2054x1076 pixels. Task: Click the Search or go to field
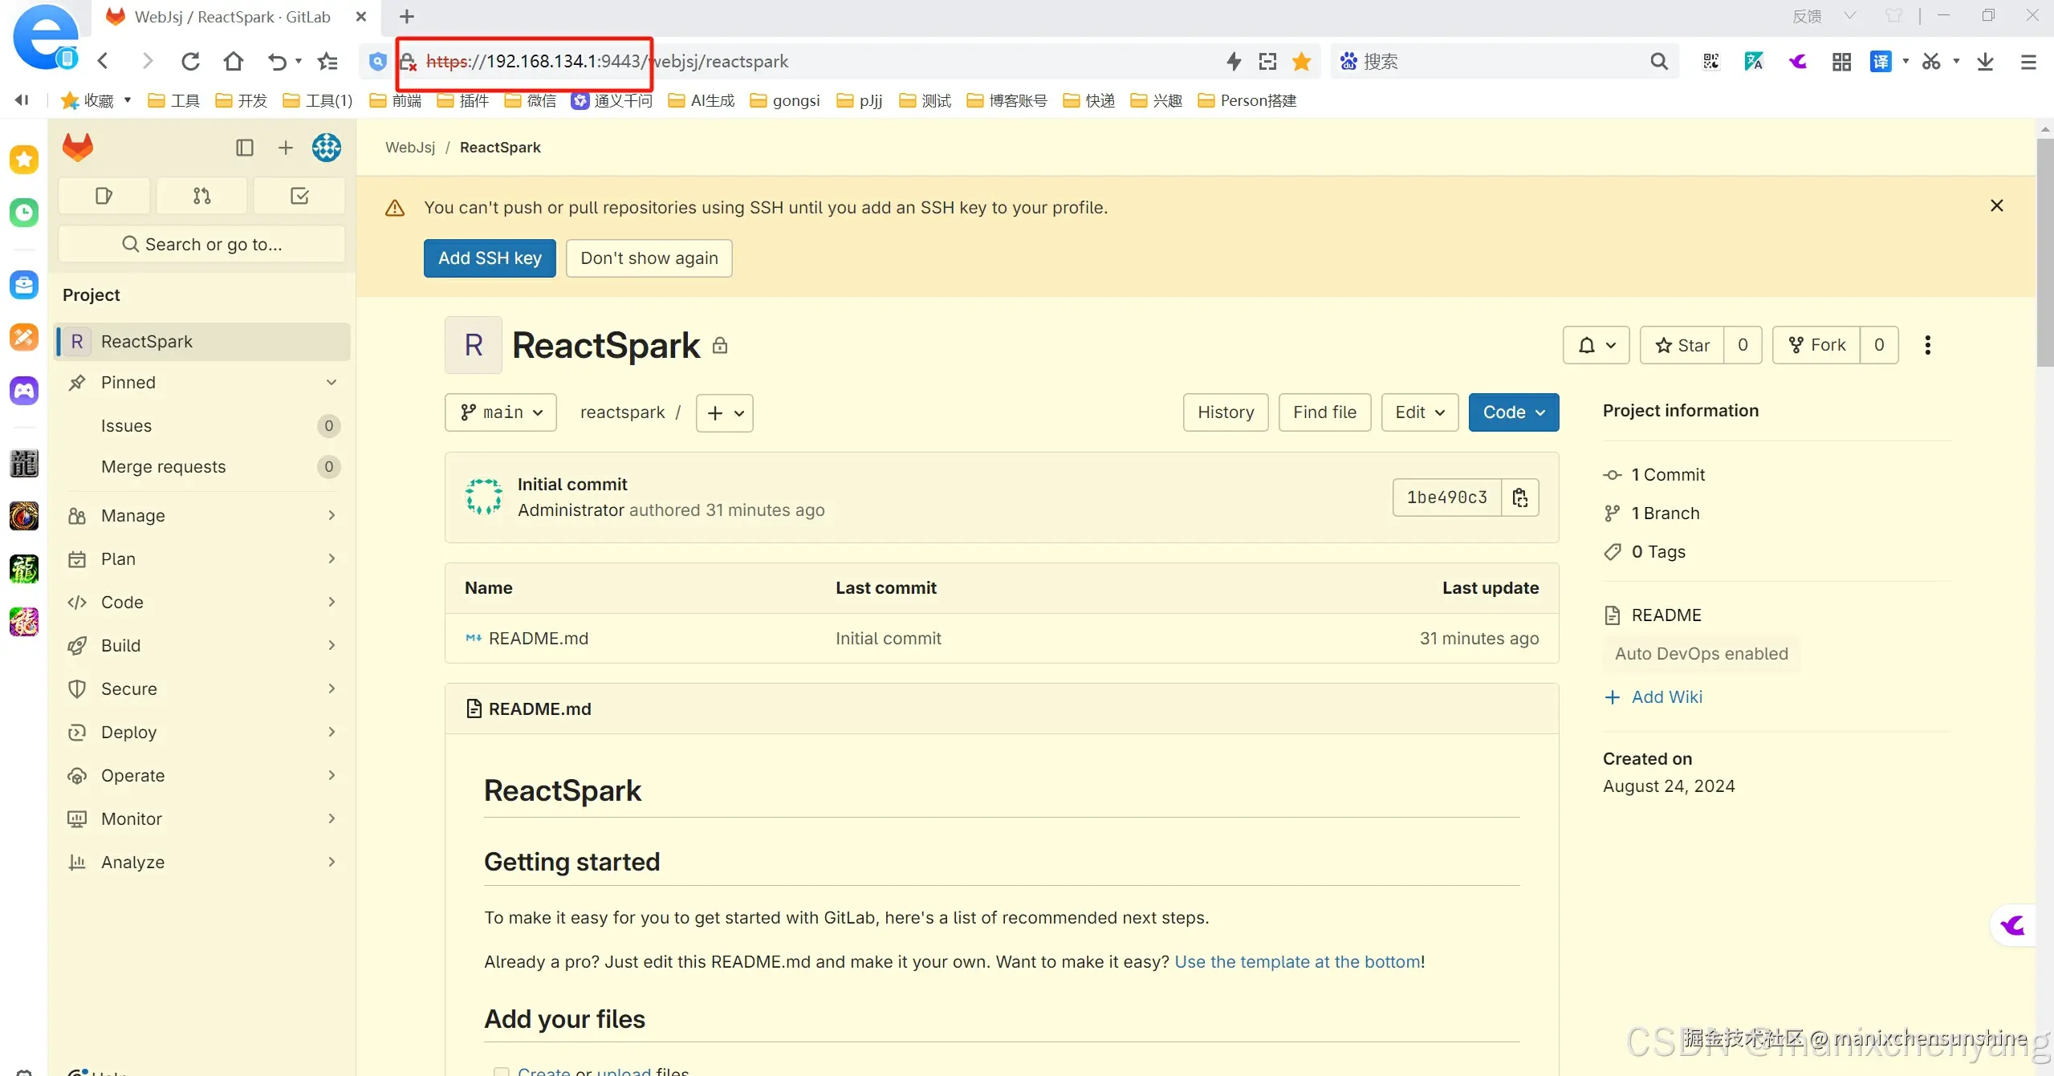[x=202, y=244]
